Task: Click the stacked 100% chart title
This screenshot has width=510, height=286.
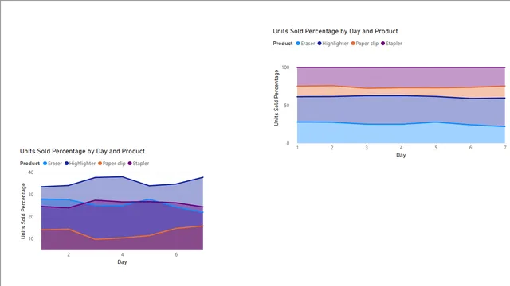Action: (x=335, y=31)
